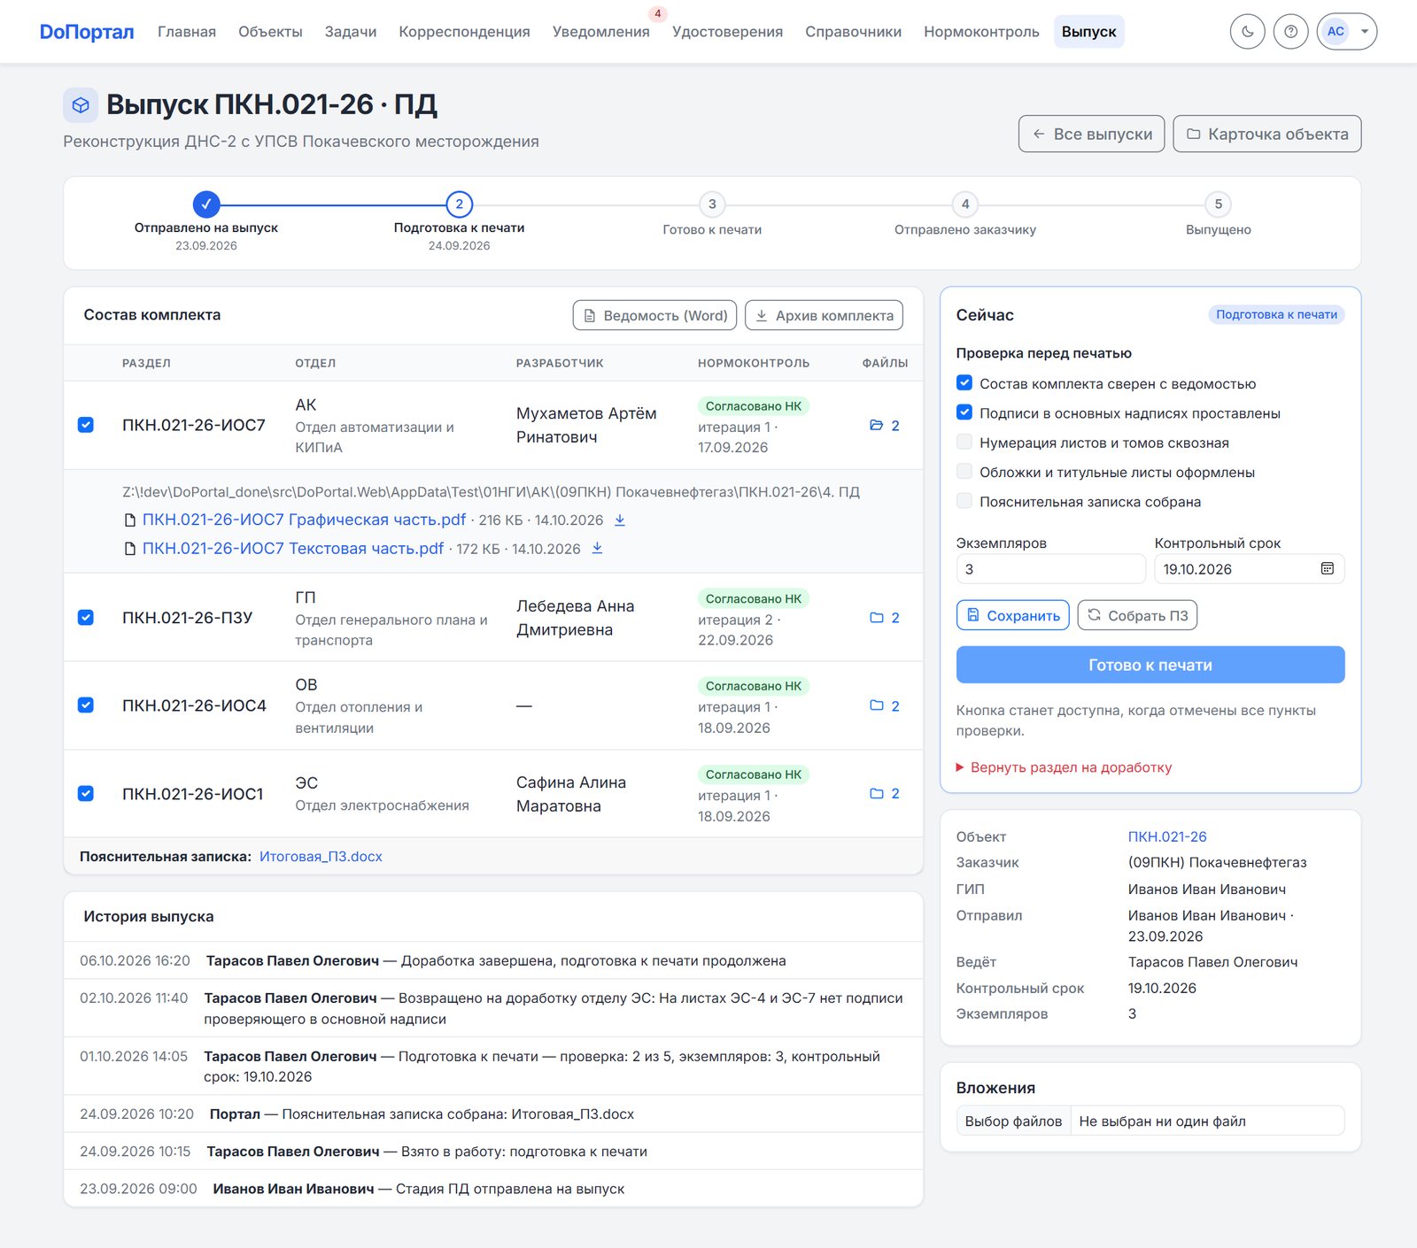
Task: Click the ДоПортал logo
Action: click(x=87, y=32)
